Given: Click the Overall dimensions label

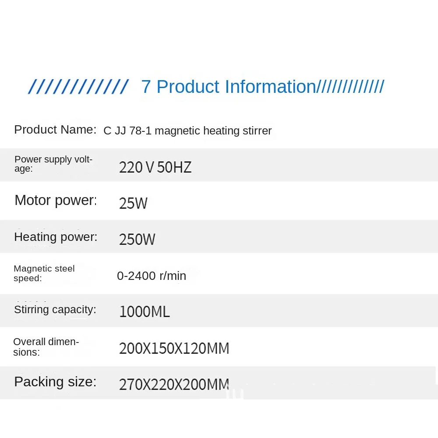Looking at the screenshot, I should click(x=46, y=347).
